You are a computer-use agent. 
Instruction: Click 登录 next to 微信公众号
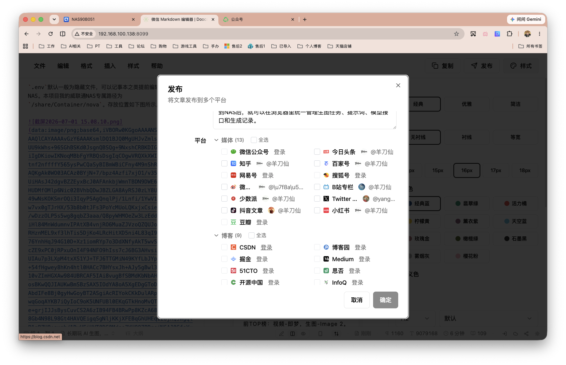click(280, 152)
